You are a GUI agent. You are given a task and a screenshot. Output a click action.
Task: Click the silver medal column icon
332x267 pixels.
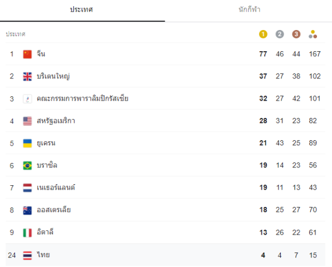coord(280,34)
